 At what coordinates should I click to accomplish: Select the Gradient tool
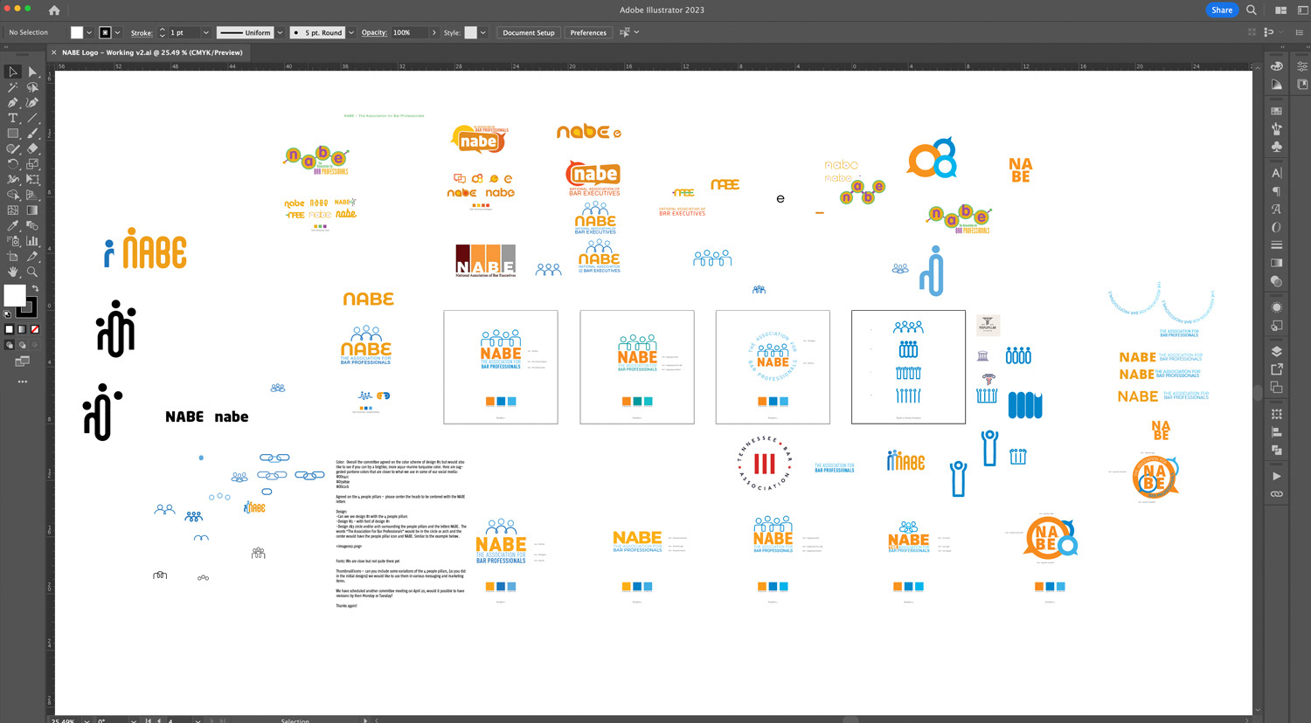(x=32, y=210)
